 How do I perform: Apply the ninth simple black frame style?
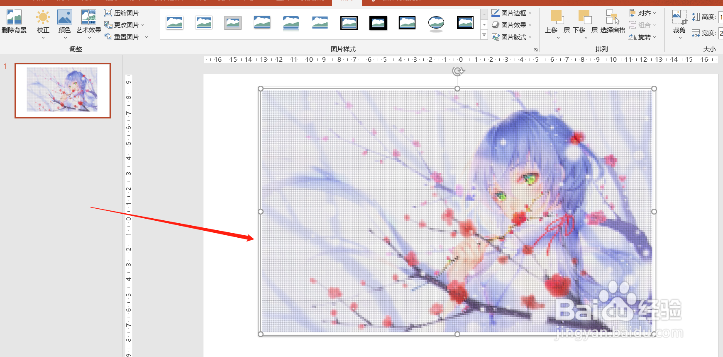coord(407,23)
